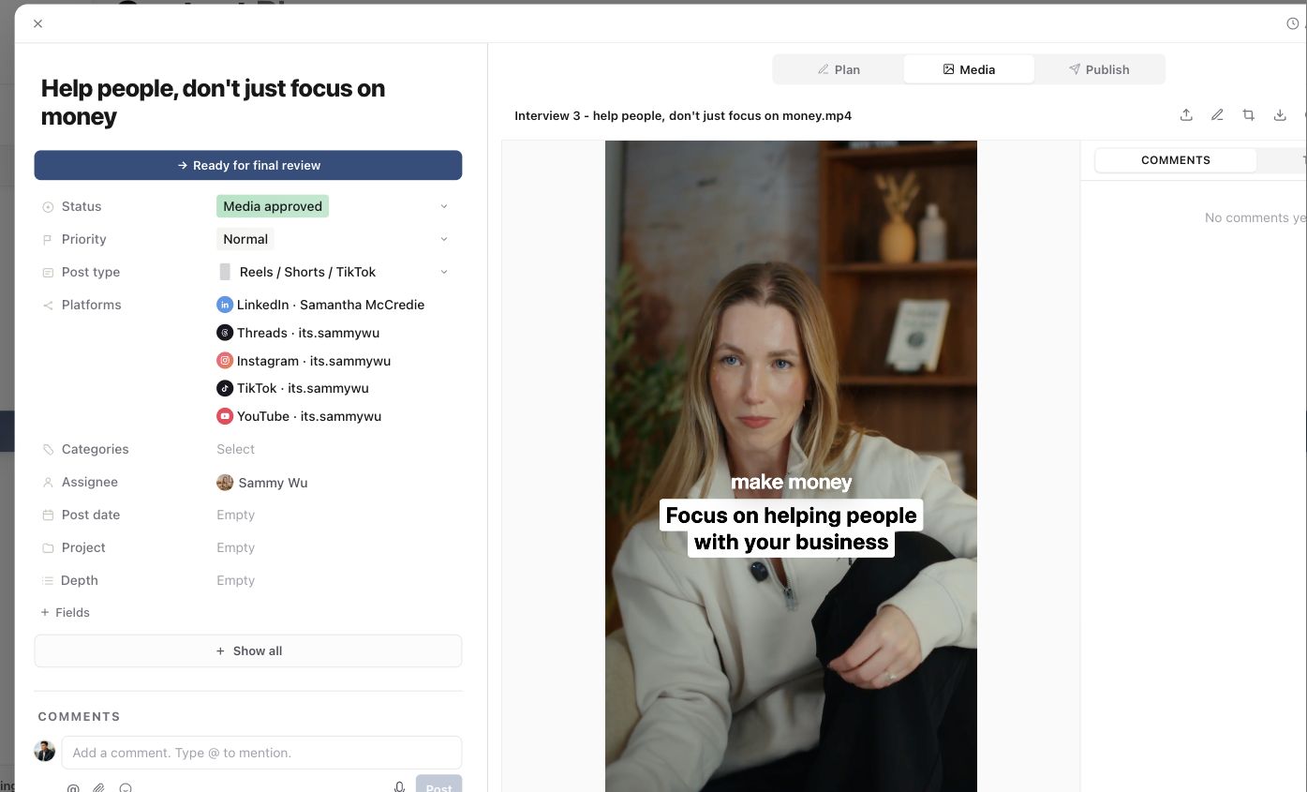The image size is (1307, 792).
Task: Set the empty Post date field
Action: pyautogui.click(x=236, y=515)
